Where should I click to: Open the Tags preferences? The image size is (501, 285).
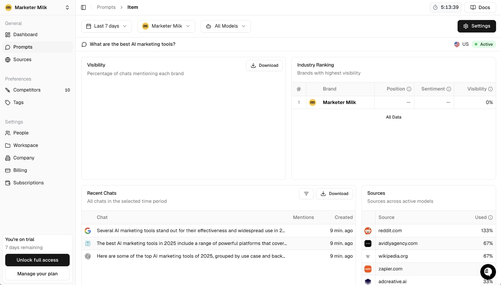click(x=38, y=102)
